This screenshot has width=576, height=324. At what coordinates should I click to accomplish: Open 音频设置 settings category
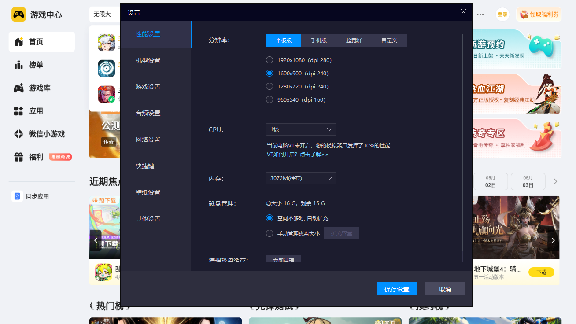156,114
